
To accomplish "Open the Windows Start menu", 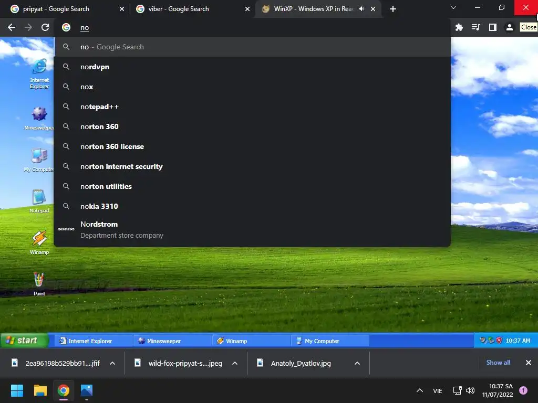I will point(17,390).
